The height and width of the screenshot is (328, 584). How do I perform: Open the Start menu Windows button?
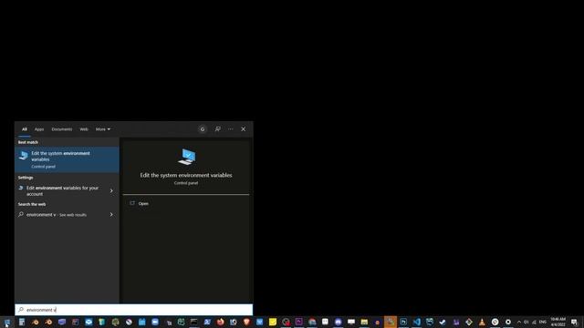click(7, 322)
